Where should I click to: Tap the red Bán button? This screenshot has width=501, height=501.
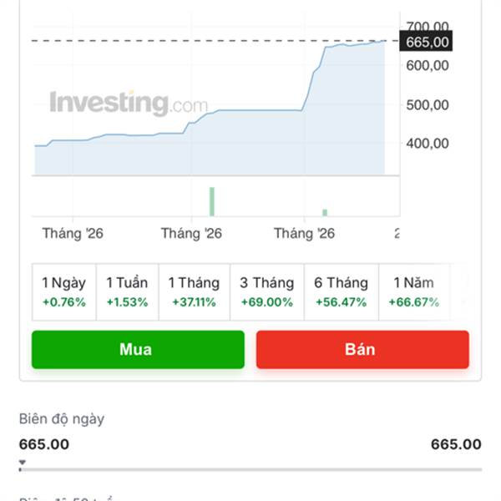point(362,350)
